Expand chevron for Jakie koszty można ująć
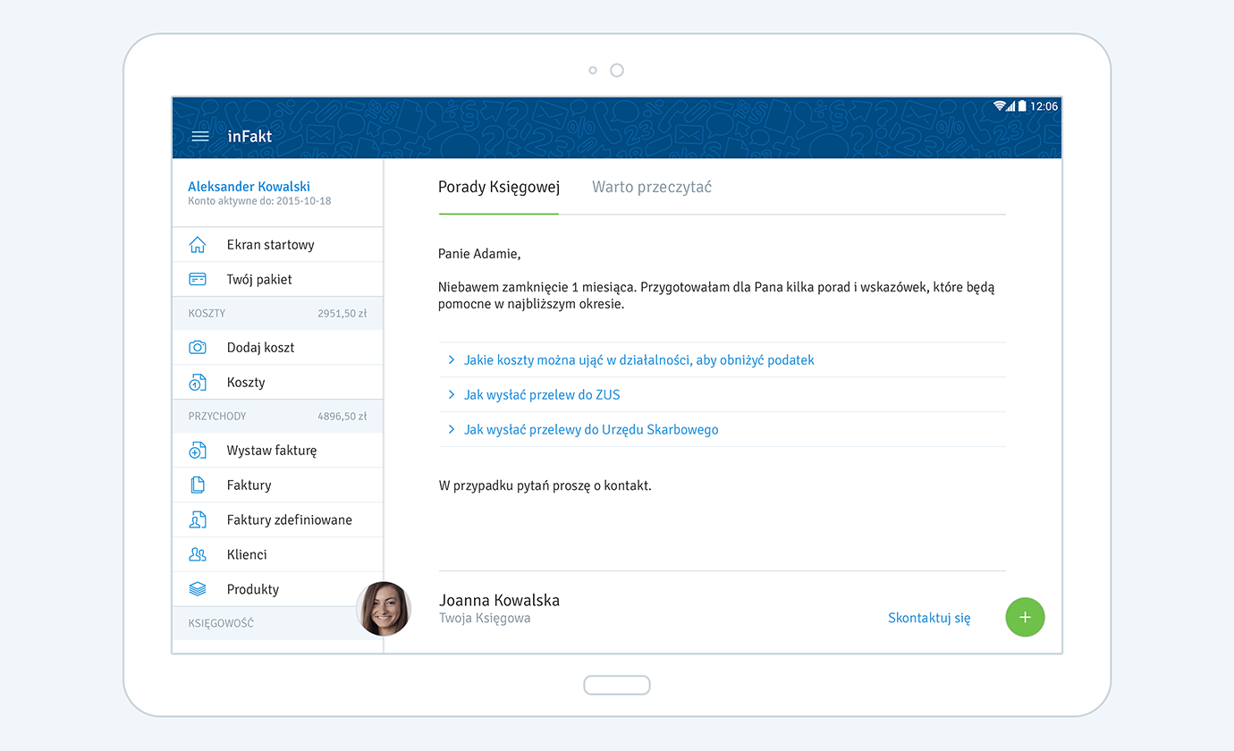This screenshot has width=1234, height=751. (x=452, y=359)
